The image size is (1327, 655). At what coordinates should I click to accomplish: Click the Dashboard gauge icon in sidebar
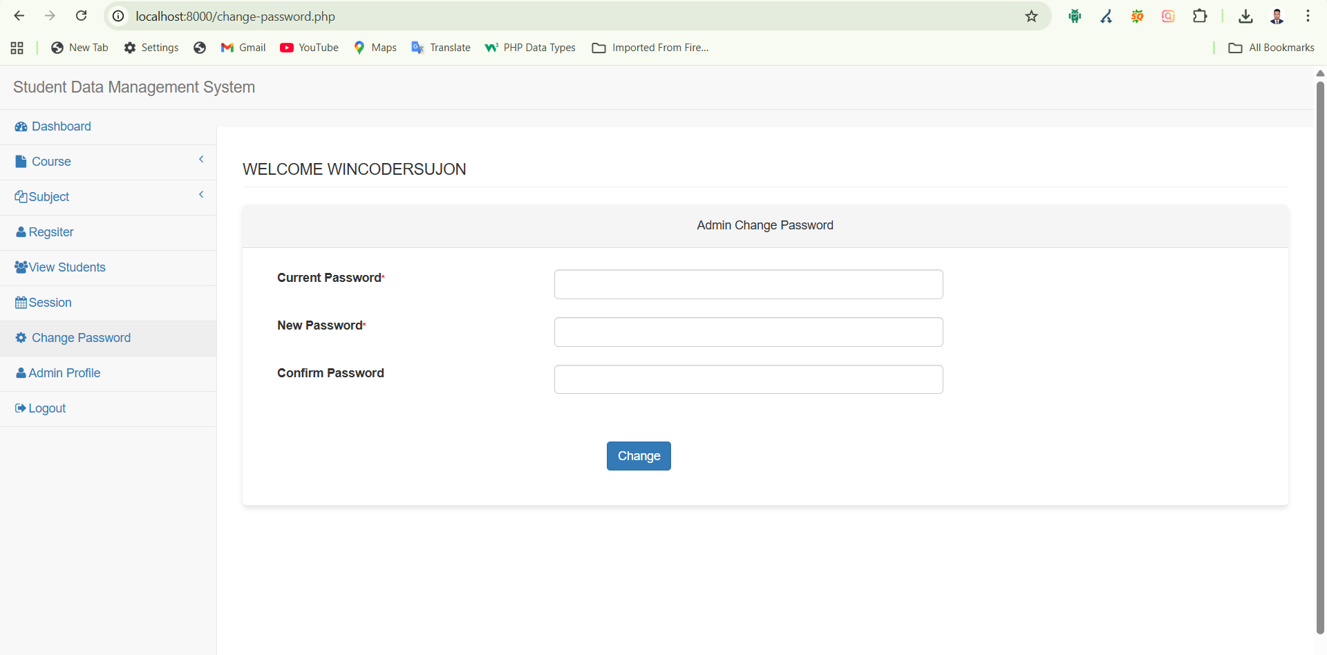pos(21,126)
